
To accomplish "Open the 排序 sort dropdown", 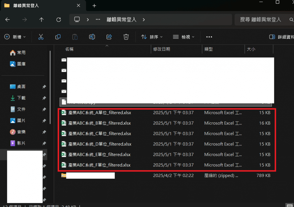I will tap(152, 37).
